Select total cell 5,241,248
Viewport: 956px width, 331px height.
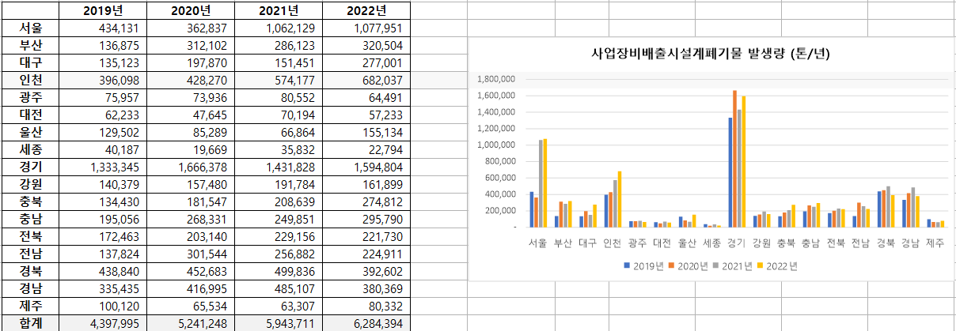pyautogui.click(x=191, y=322)
